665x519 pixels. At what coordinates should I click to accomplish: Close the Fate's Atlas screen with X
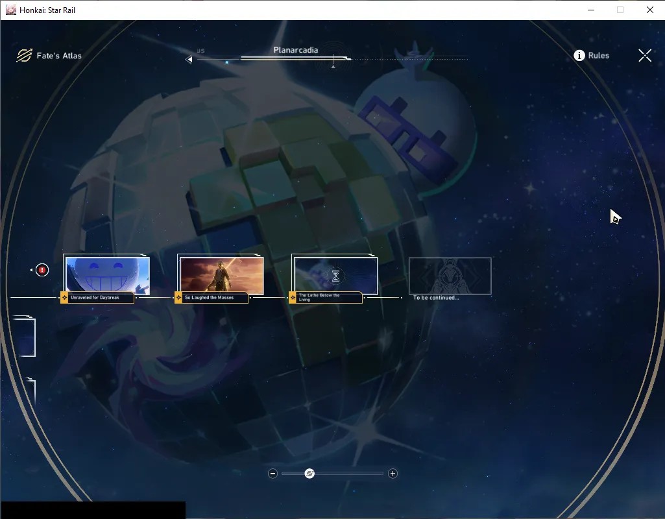pos(645,56)
